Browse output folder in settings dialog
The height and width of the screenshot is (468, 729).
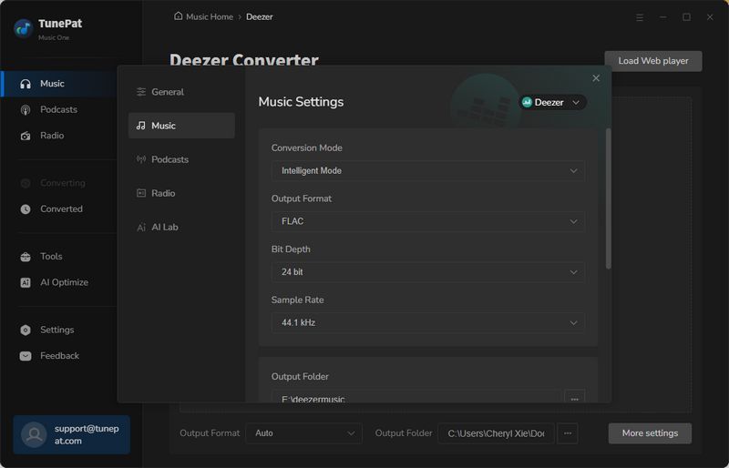pos(574,398)
